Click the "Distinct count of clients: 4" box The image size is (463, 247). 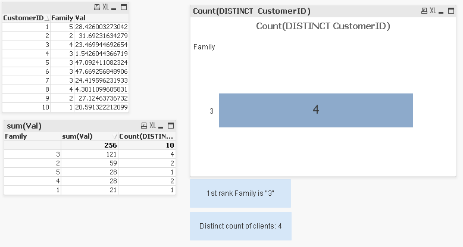pos(240,226)
